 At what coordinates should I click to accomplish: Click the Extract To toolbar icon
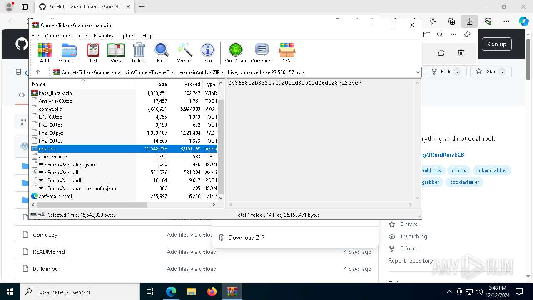coord(69,53)
